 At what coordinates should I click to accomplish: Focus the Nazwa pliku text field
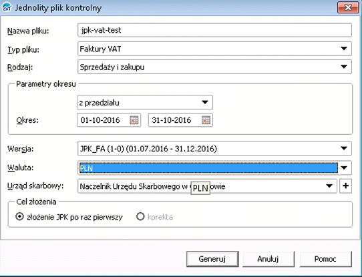(x=214, y=30)
